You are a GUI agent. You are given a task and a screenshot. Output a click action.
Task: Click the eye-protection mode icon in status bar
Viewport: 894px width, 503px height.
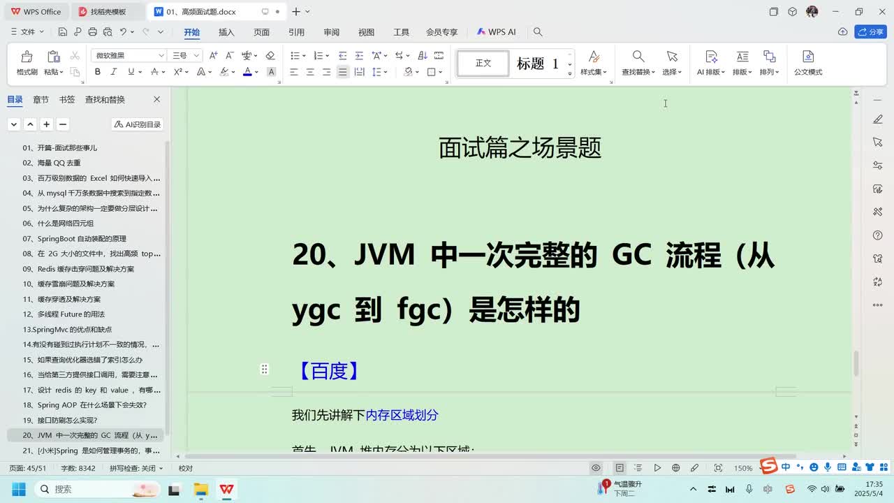click(x=596, y=468)
